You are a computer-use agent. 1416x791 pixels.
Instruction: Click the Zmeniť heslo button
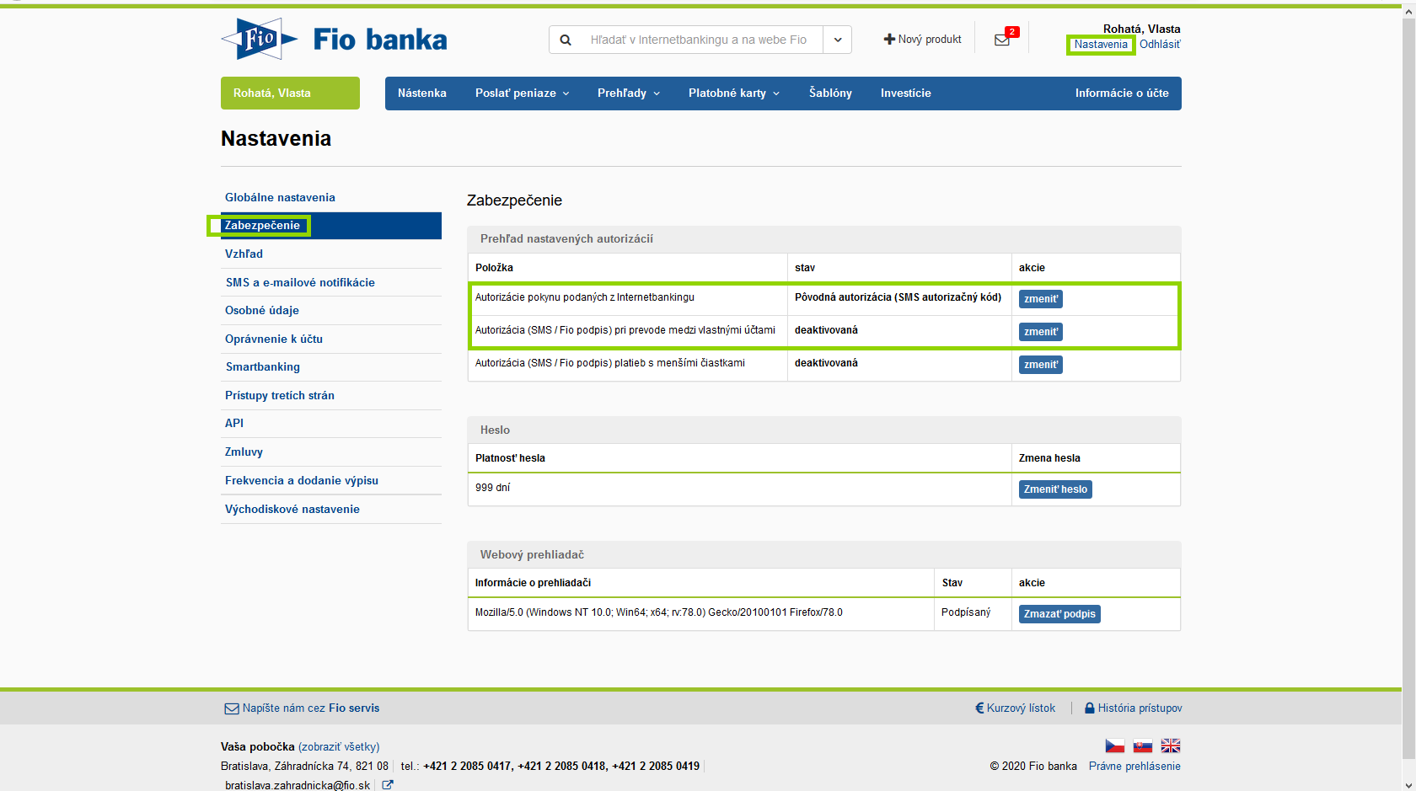point(1055,489)
